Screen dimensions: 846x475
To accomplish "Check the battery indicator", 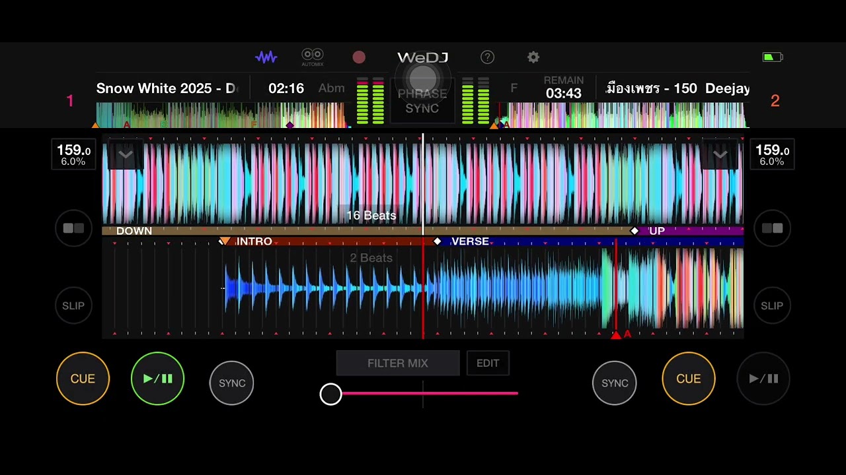I will click(773, 57).
